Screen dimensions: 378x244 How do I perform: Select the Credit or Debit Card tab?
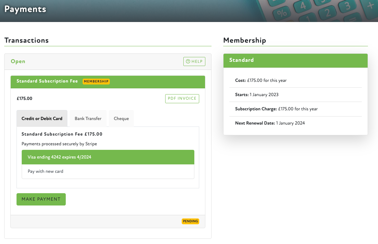point(42,118)
